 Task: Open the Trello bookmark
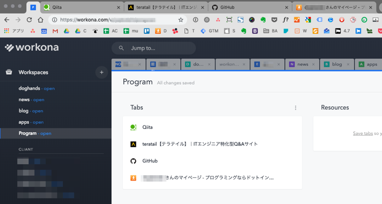[147, 31]
